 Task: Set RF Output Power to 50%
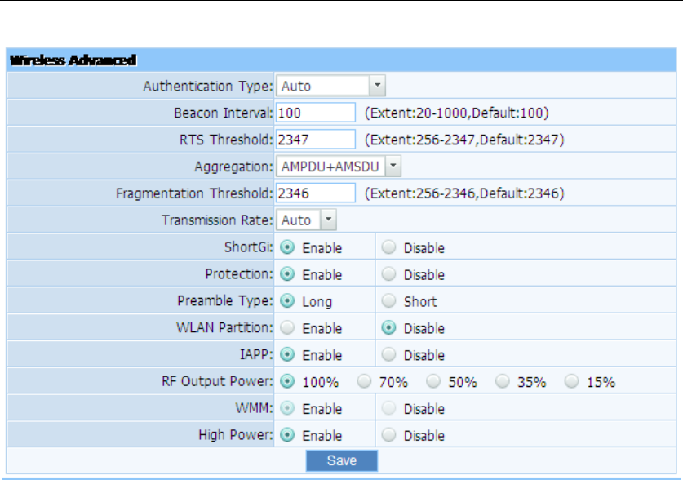[433, 381]
